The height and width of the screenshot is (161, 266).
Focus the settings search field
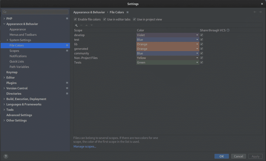pos(35,12)
